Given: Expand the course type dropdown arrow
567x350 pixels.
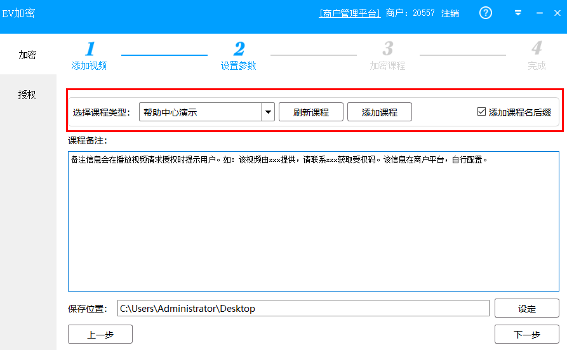Looking at the screenshot, I should 268,112.
